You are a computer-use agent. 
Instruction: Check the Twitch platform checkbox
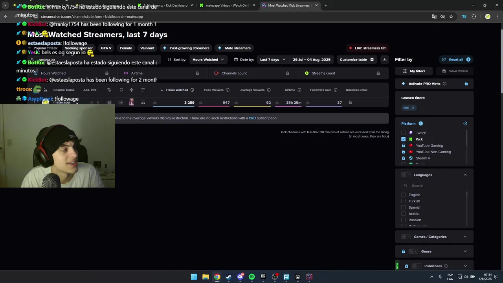click(x=404, y=133)
